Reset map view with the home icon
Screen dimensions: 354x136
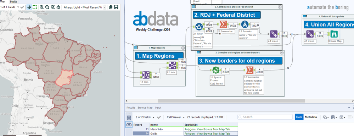(58, 7)
